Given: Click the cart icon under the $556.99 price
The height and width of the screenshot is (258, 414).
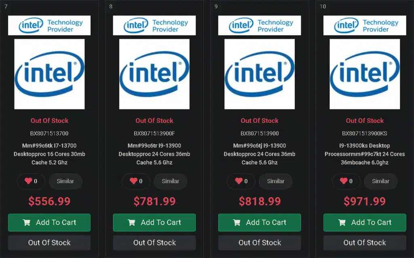Looking at the screenshot, I should 27,222.
